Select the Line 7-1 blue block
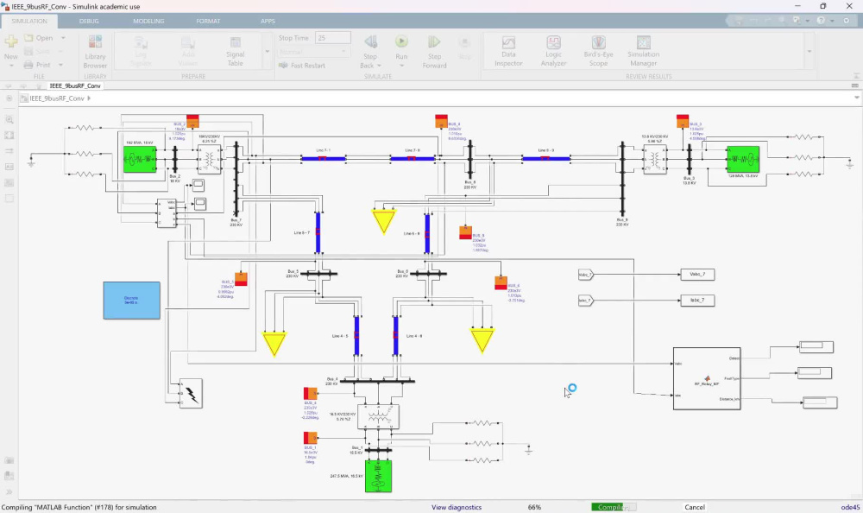 pos(323,159)
